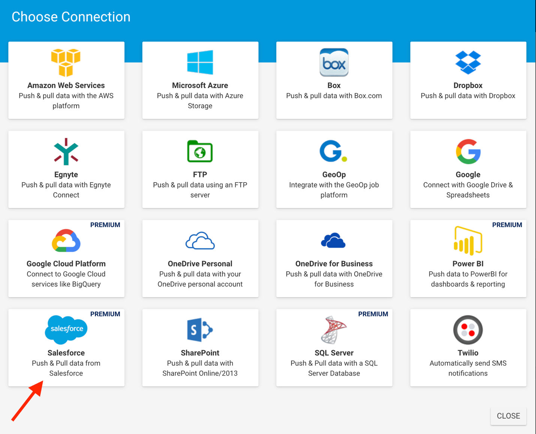Click the Salesforce title text
The image size is (536, 434).
click(x=66, y=352)
